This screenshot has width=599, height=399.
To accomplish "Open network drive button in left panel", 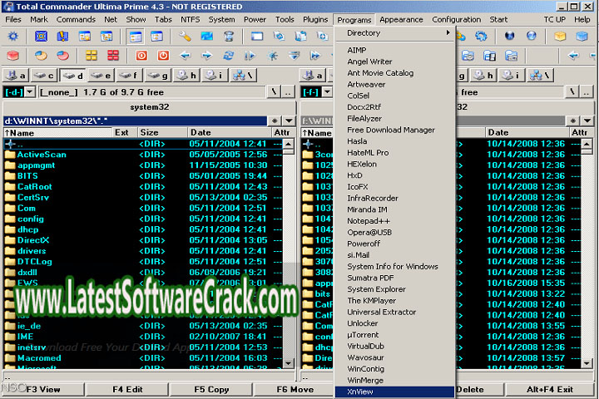I will (244, 76).
